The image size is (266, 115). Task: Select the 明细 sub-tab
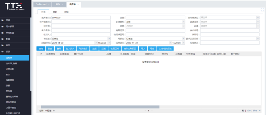tap(66, 12)
